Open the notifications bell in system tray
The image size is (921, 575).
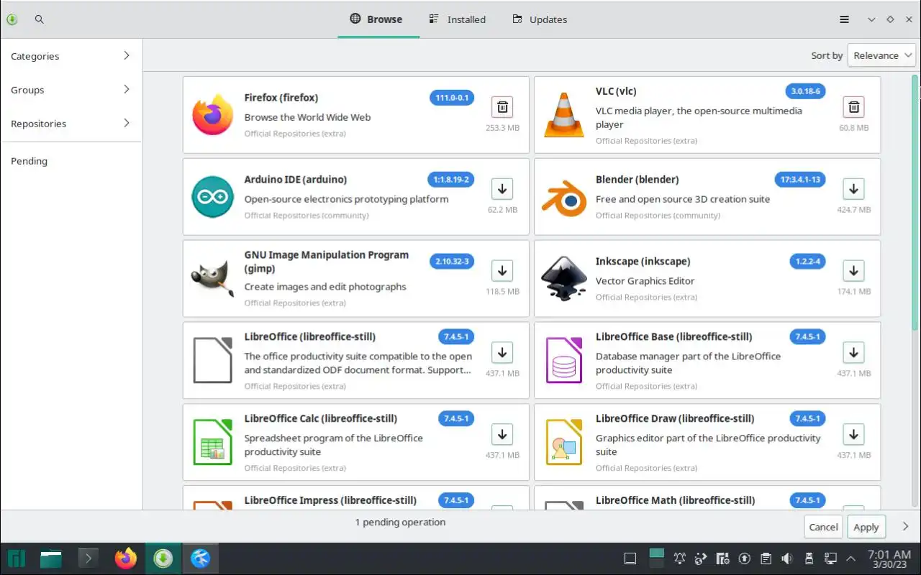680,558
